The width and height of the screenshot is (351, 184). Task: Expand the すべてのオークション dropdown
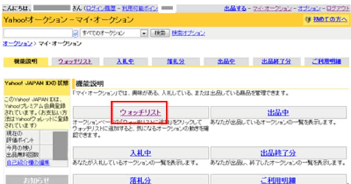click(x=114, y=33)
